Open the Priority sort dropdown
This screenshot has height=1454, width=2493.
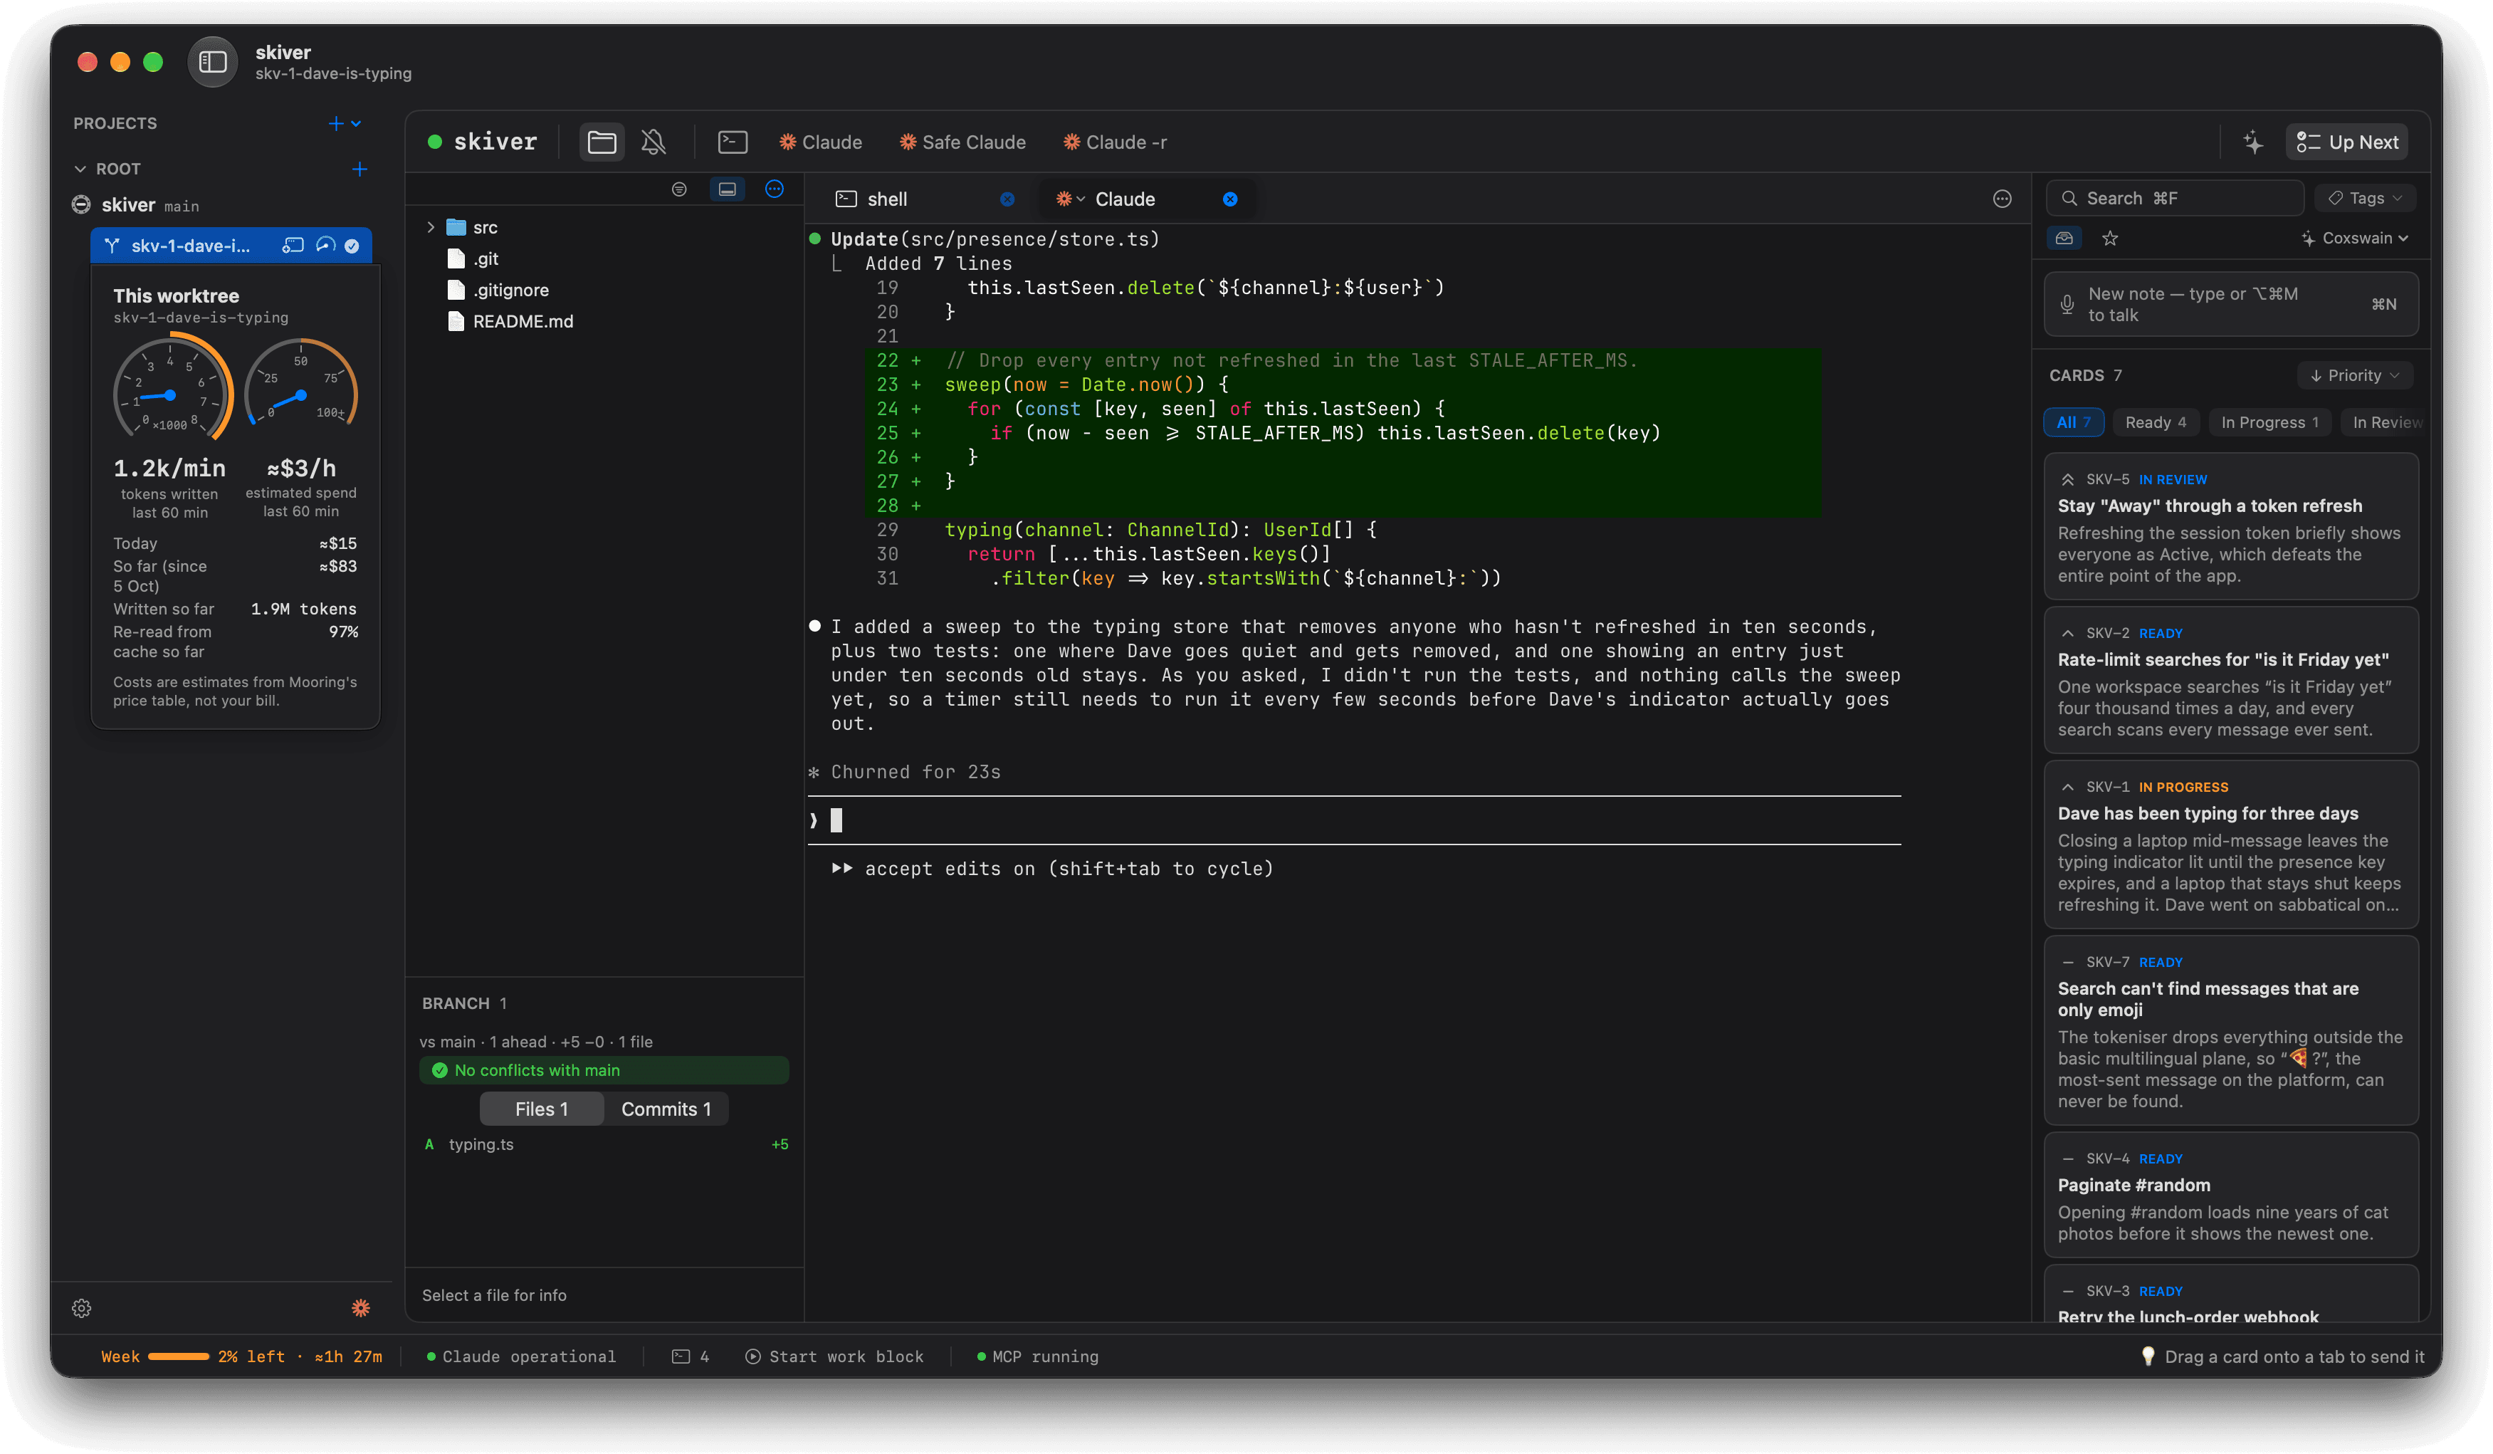click(2354, 376)
